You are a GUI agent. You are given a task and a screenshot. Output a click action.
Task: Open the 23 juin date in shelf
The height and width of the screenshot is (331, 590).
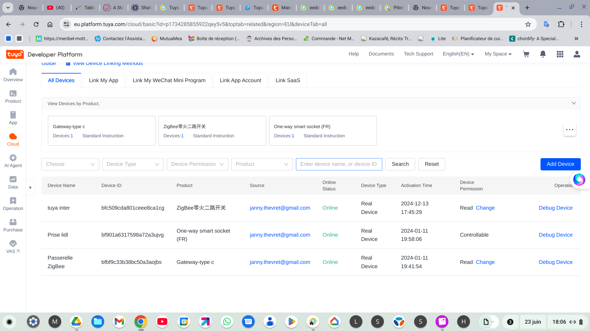pos(533,322)
